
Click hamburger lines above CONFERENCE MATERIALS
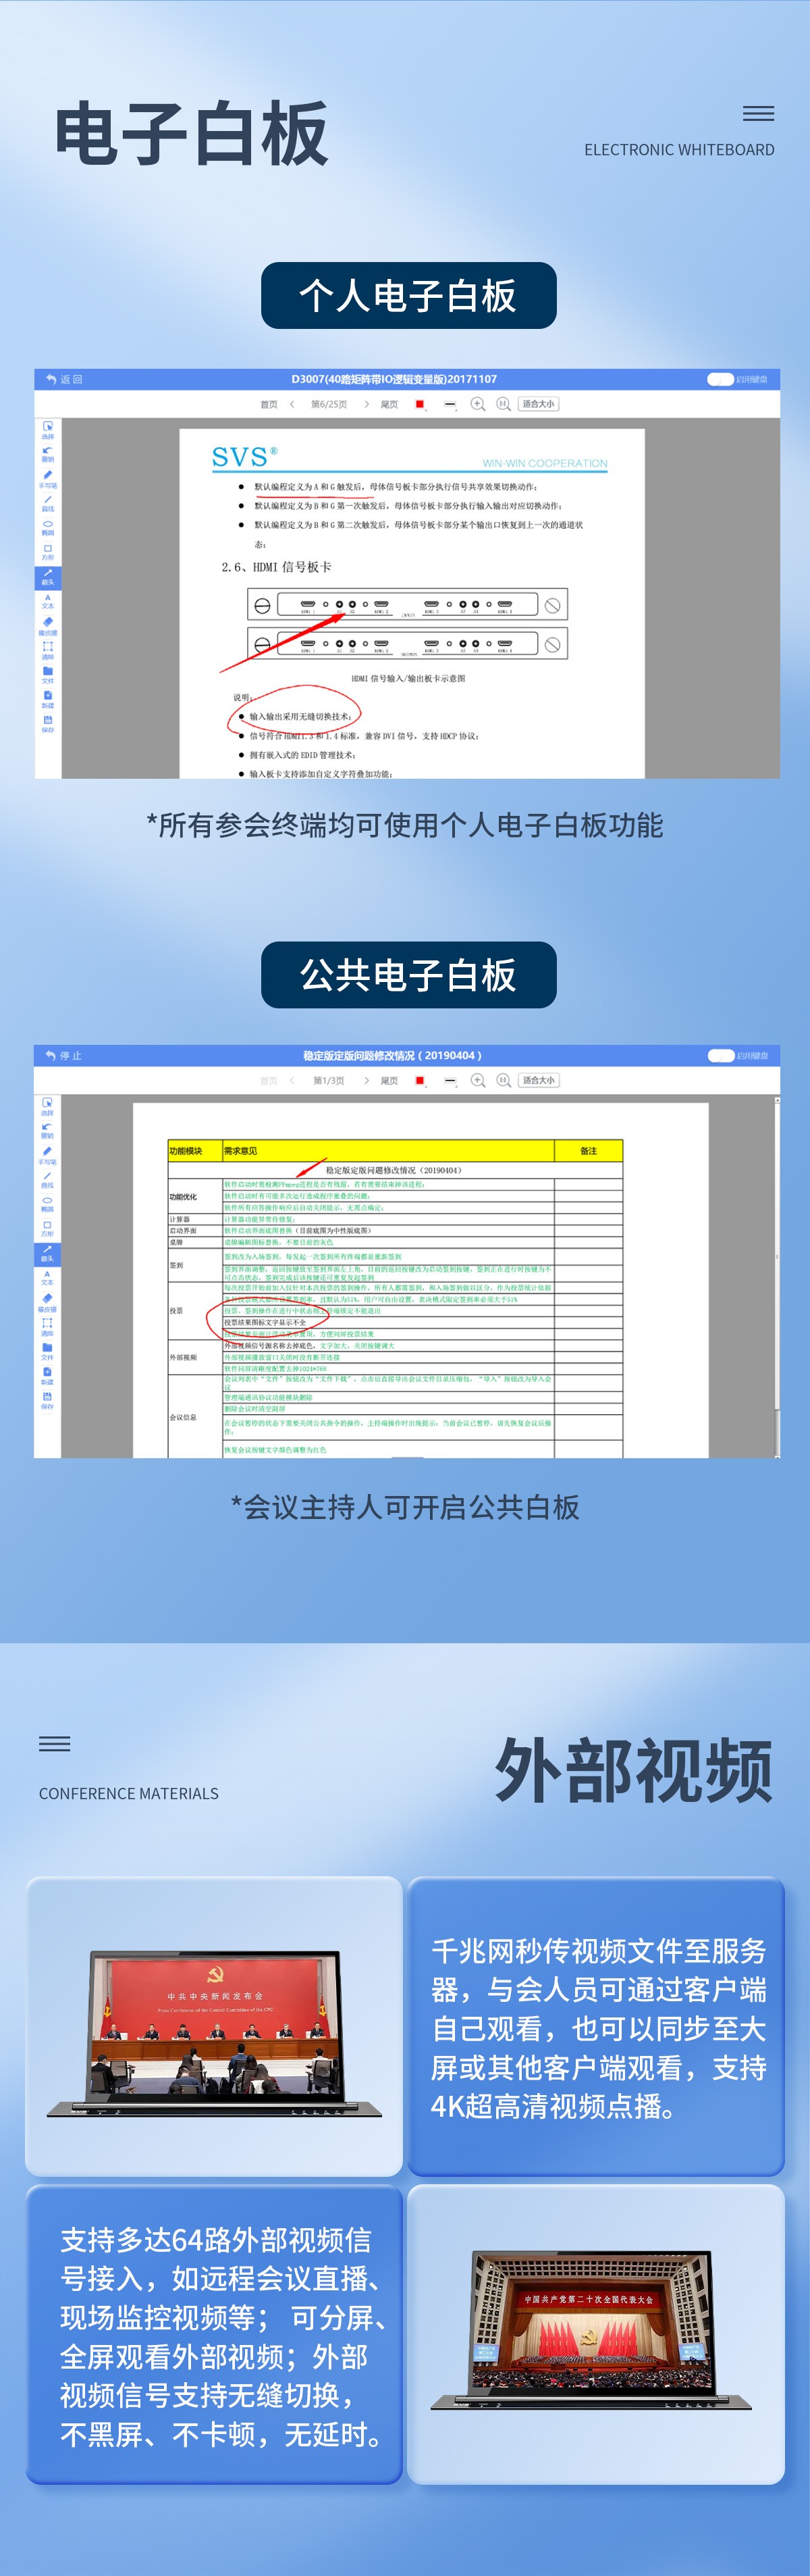point(54,1743)
